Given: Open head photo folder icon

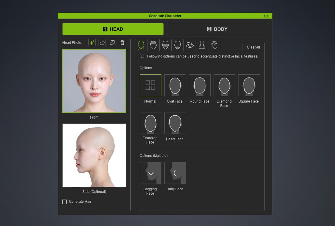Looking at the screenshot, I should 102,43.
